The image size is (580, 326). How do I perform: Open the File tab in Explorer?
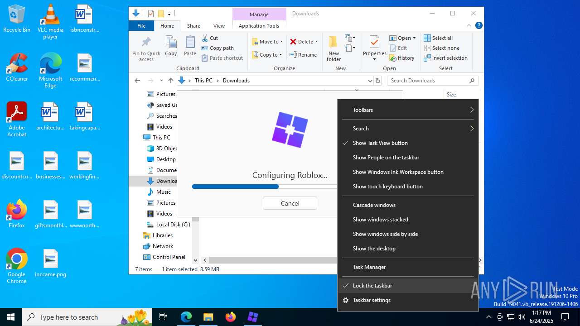pos(141,26)
